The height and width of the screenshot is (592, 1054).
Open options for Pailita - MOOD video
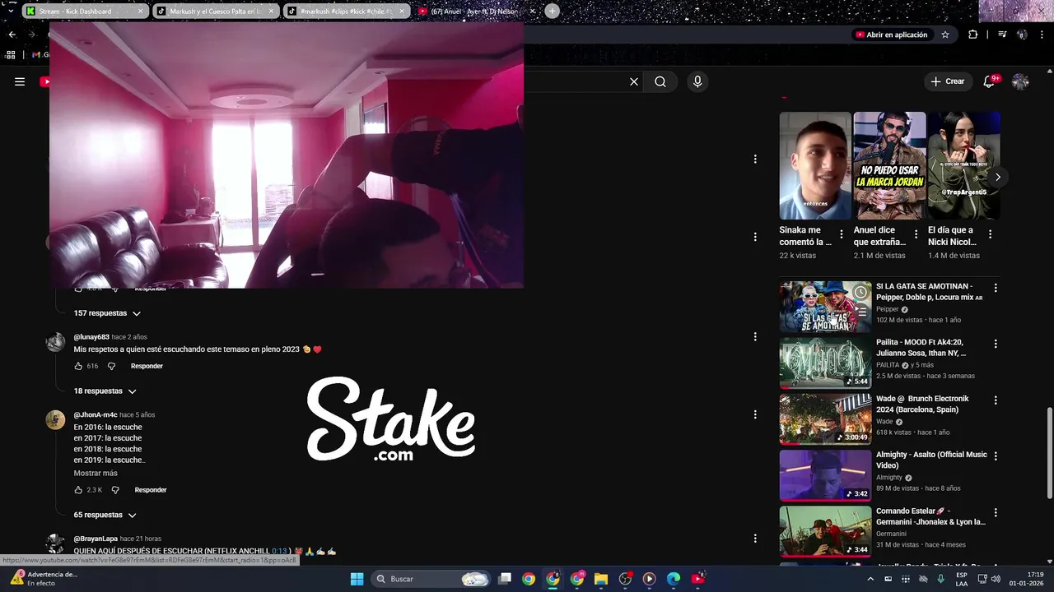996,344
